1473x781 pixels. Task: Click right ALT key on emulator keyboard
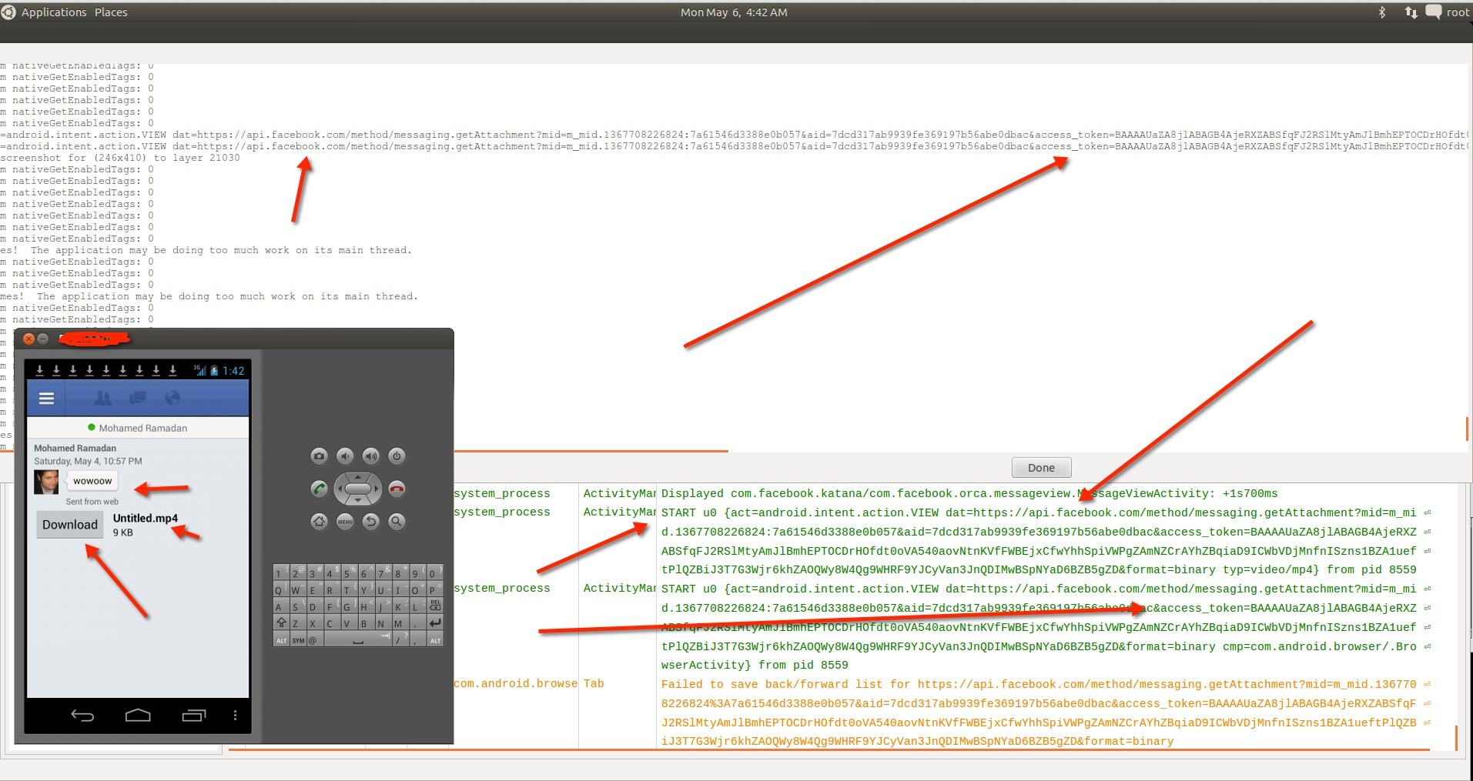435,640
